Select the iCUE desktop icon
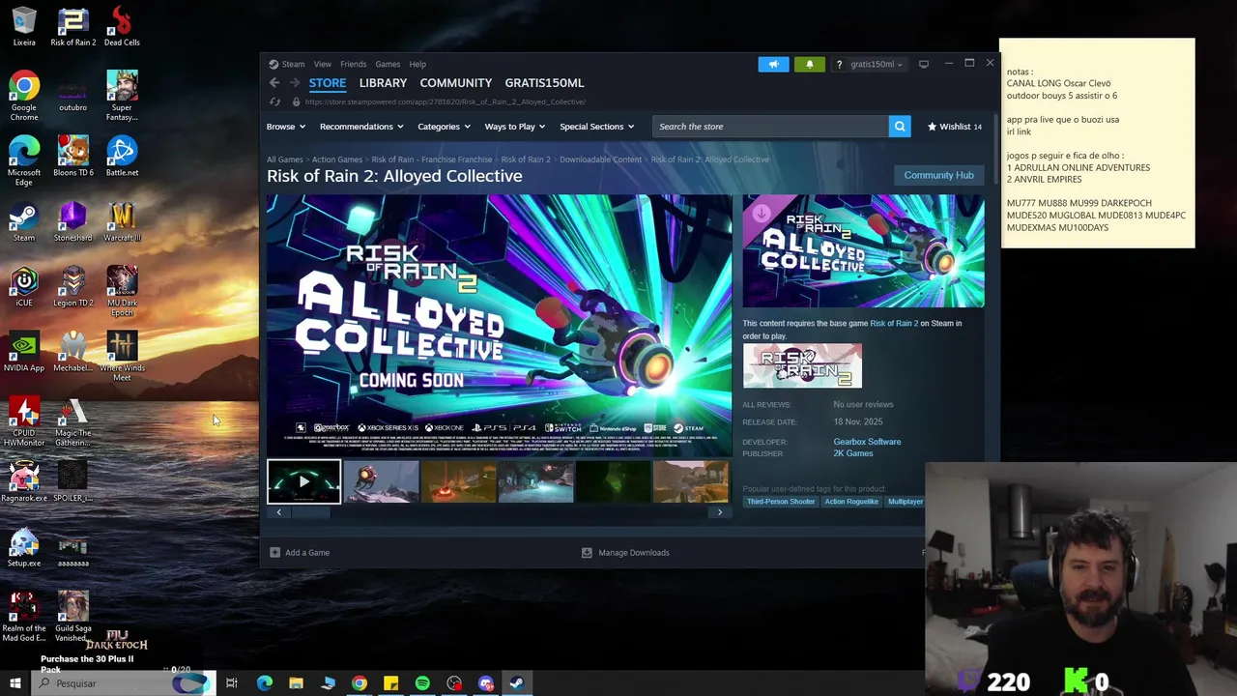The height and width of the screenshot is (696, 1237). click(24, 286)
